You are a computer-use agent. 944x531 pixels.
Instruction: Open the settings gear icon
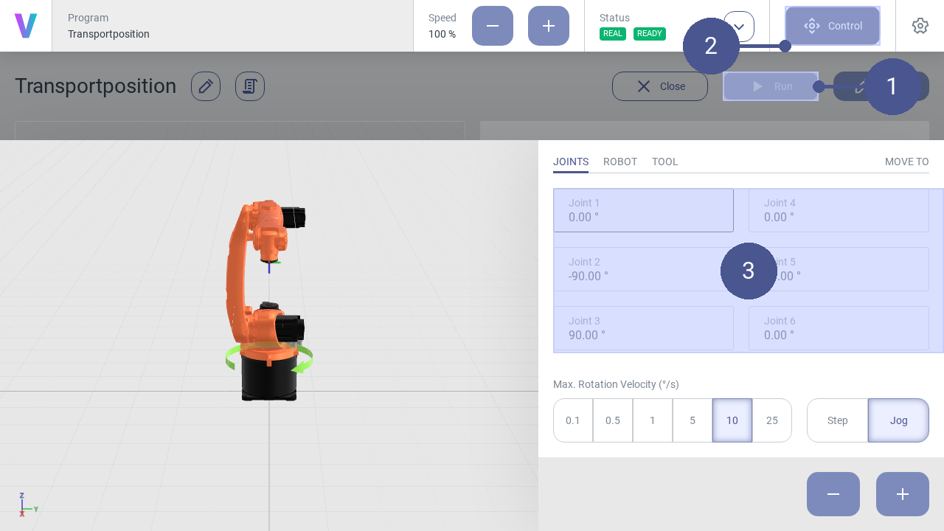click(920, 26)
